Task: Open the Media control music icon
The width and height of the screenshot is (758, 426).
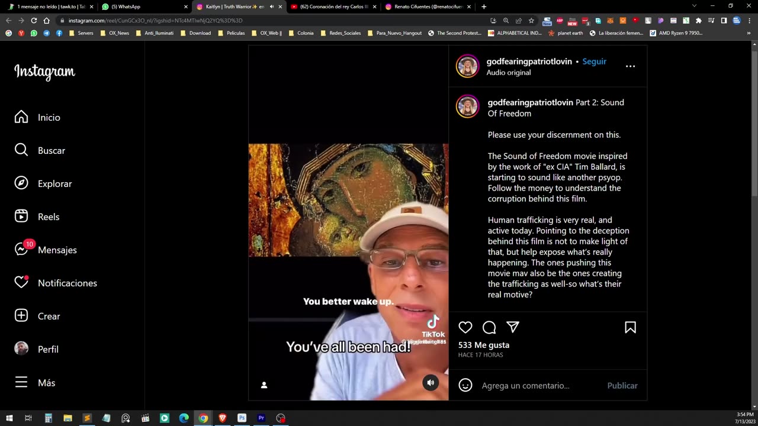Action: 711,20
